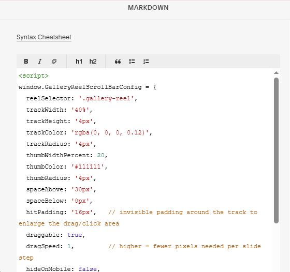This screenshot has height=272, width=290.
Task: Click the draggable true value
Action: [x=75, y=235]
